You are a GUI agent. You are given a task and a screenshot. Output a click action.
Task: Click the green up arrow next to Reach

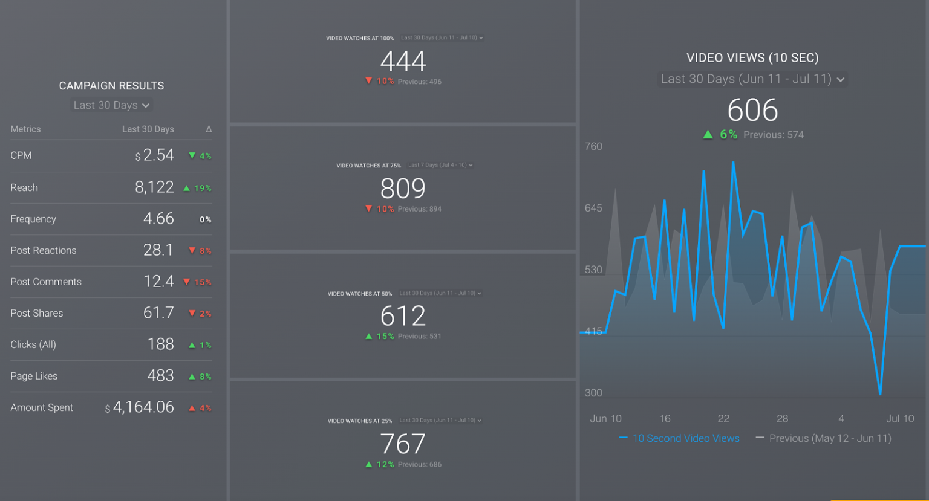click(x=187, y=188)
